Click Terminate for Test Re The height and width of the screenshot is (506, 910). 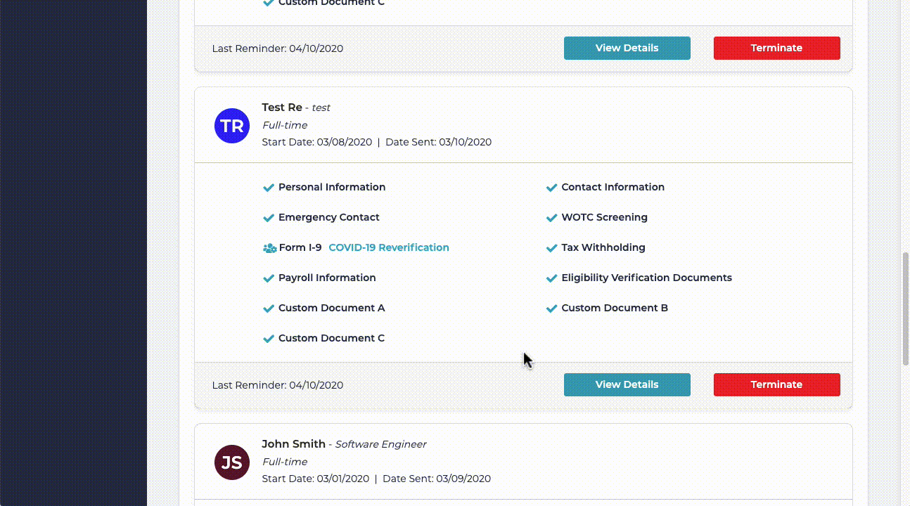tap(776, 384)
